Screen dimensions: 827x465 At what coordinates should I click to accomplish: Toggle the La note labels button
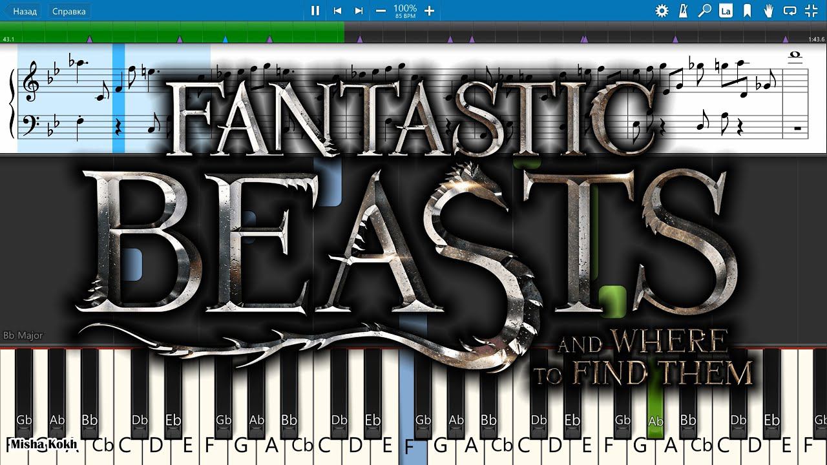coord(726,10)
